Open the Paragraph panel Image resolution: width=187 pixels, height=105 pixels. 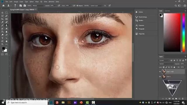[x=140, y=29]
